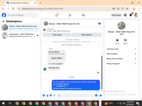The width and height of the screenshot is (142, 106).
Task: Open install app icon in address bar
Action: point(118,9)
